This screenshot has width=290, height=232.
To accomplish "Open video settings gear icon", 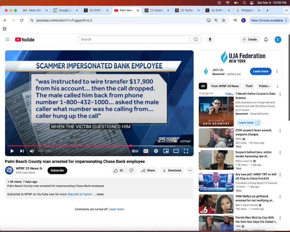I will (x=156, y=151).
